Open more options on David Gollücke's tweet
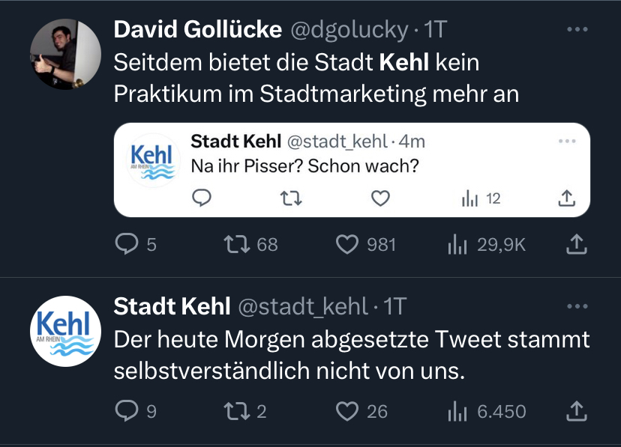Viewport: 621px width, 447px height. [576, 30]
